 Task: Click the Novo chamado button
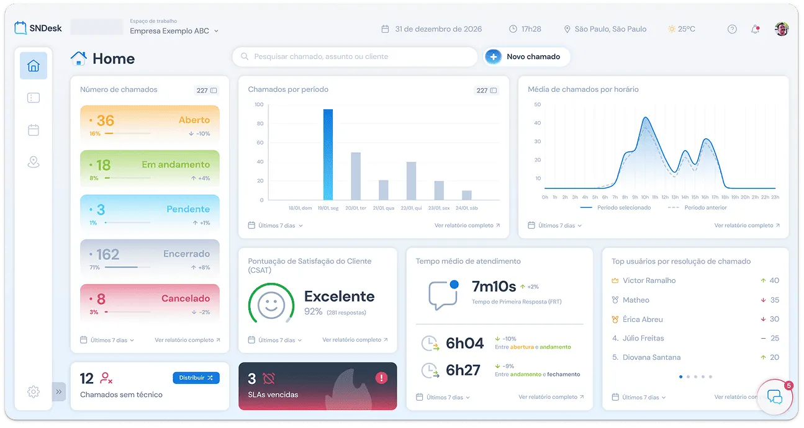(526, 56)
